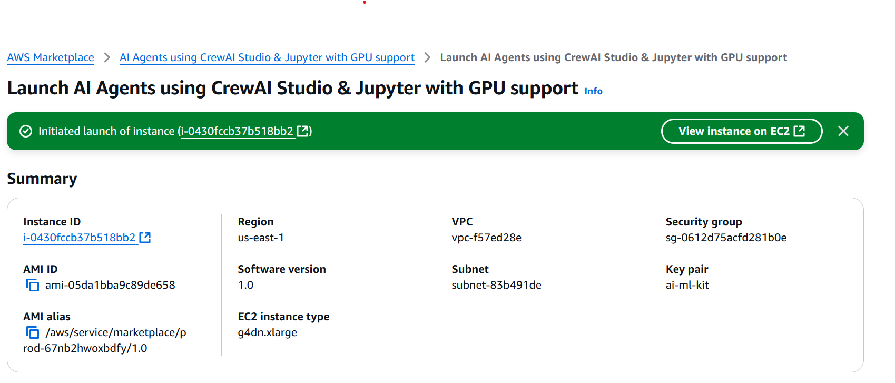Click the EC2 instance type label
895x383 pixels.
283,317
